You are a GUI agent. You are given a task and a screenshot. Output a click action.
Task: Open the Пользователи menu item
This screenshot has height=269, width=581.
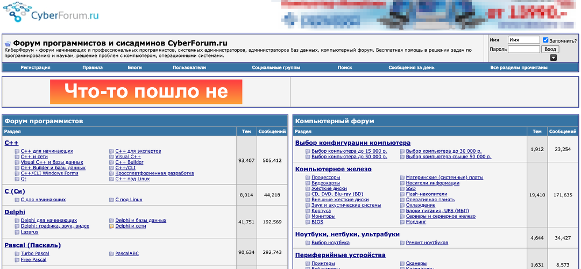(189, 68)
